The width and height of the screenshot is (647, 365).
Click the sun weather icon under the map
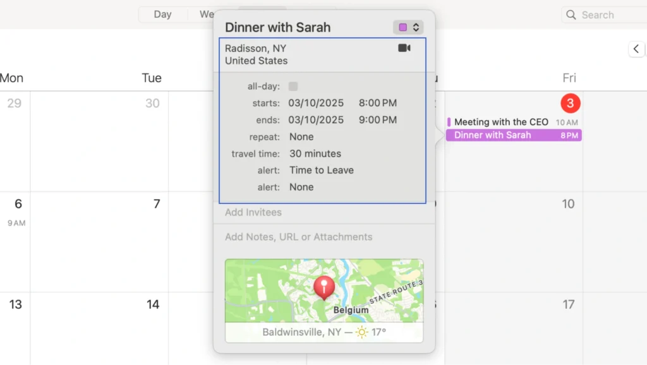click(361, 332)
